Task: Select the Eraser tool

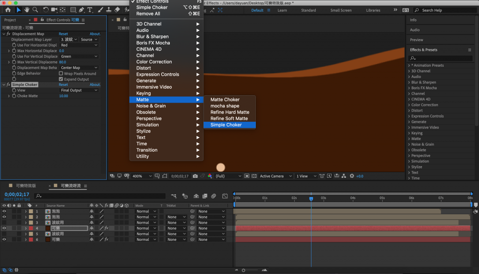Action: (x=117, y=10)
